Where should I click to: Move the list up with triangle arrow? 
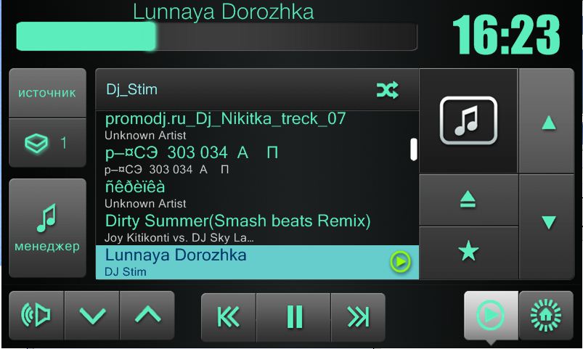548,123
